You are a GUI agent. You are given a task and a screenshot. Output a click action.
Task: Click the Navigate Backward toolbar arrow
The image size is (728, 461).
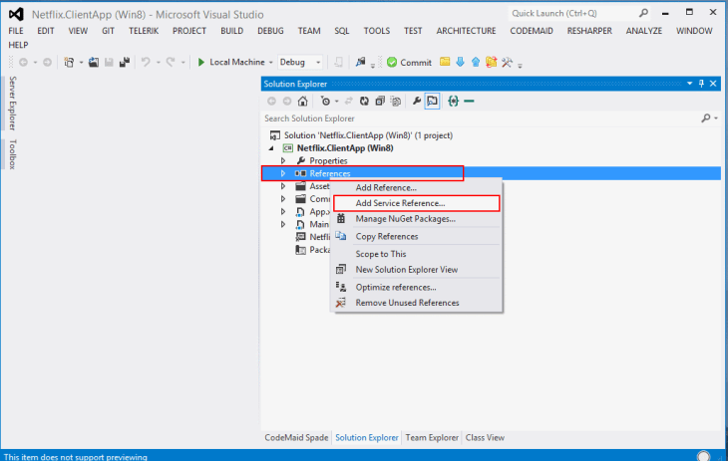(x=23, y=62)
